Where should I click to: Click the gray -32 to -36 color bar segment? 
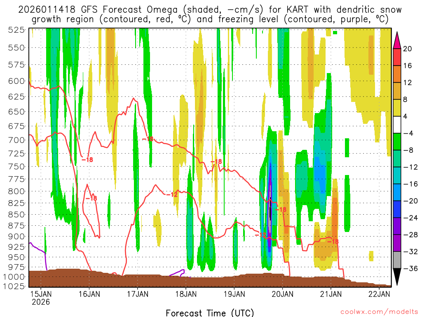pyautogui.click(x=397, y=260)
